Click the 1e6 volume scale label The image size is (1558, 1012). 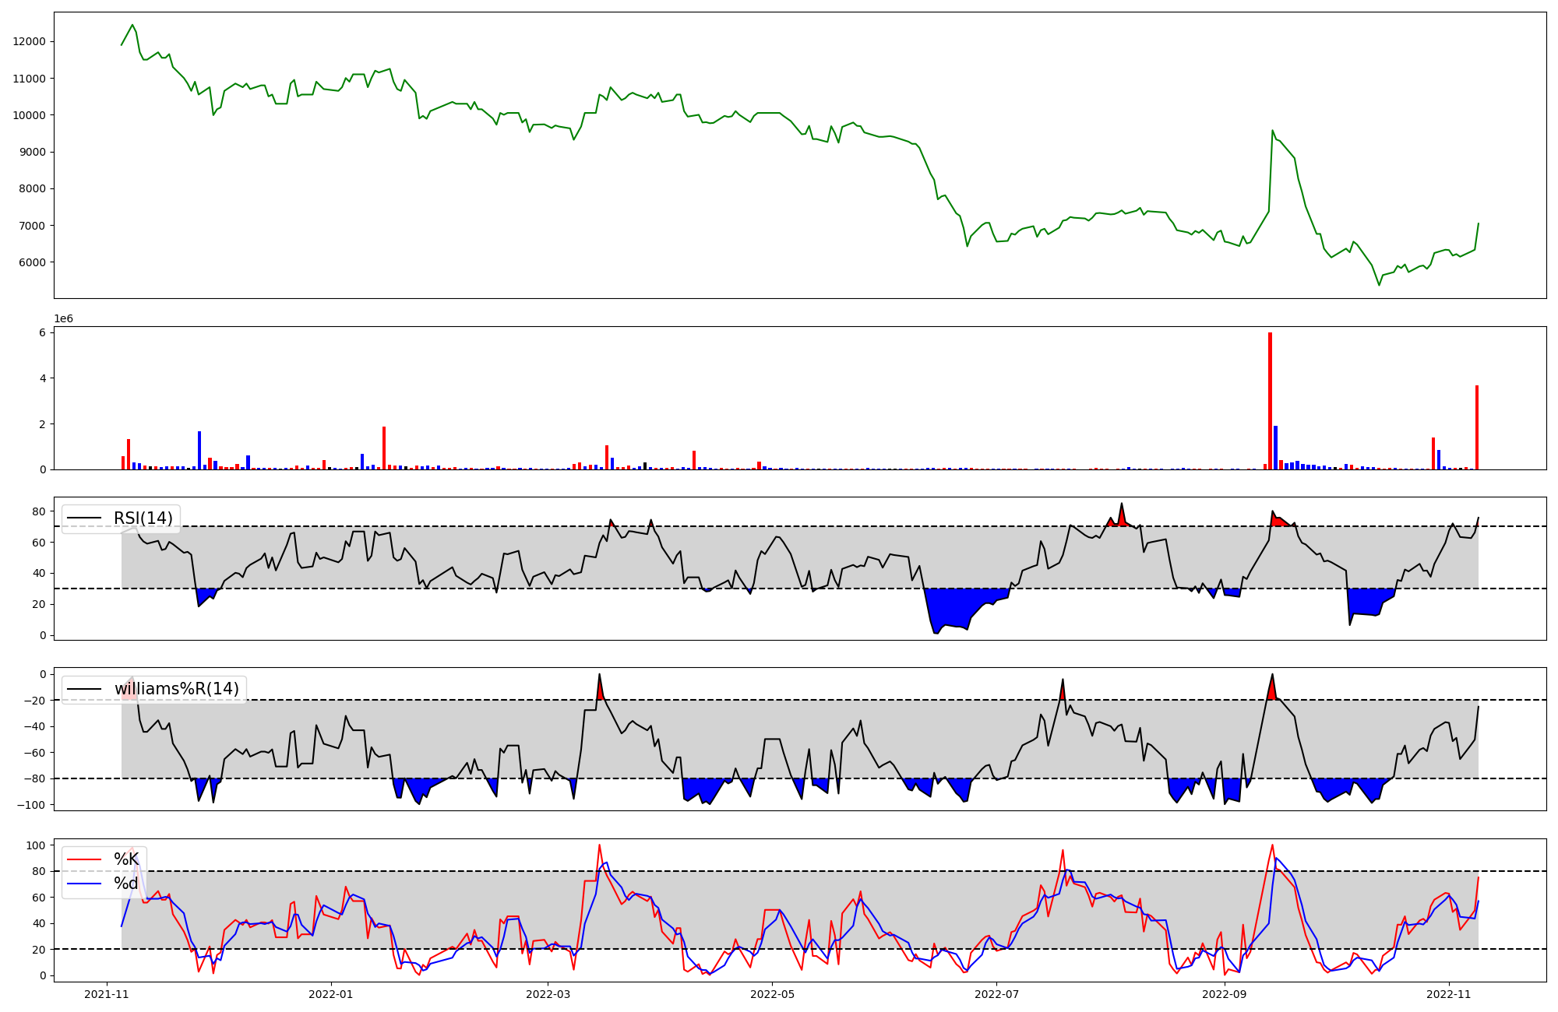click(x=63, y=318)
